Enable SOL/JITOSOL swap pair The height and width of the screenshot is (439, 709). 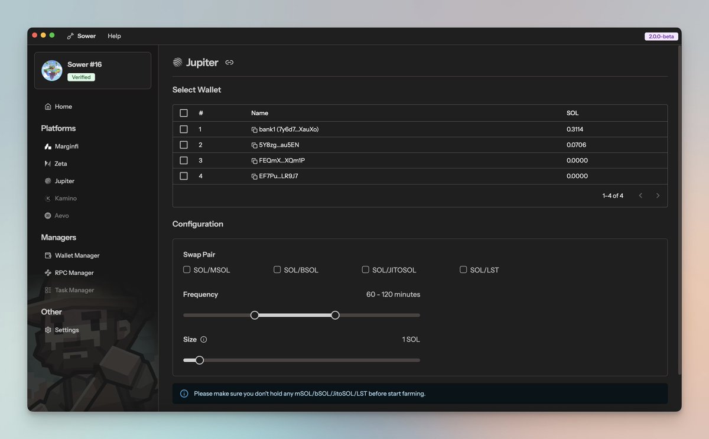366,269
